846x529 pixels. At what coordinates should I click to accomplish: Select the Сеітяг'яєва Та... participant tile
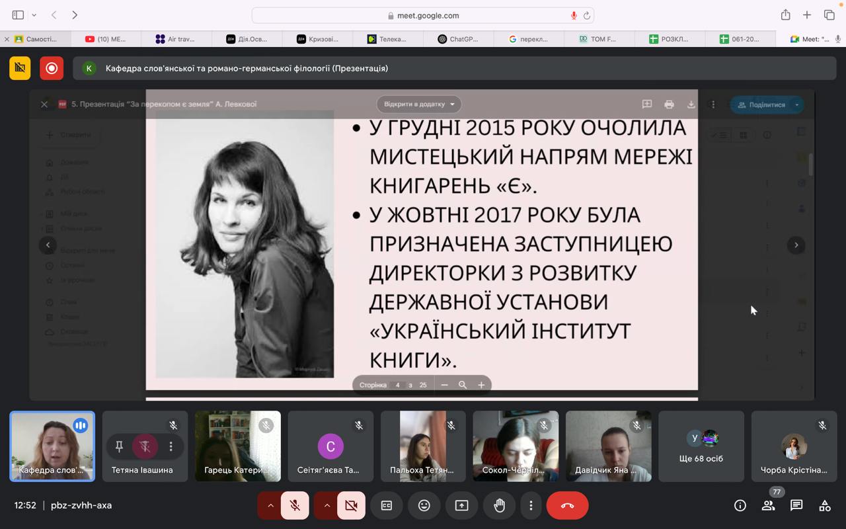click(x=330, y=446)
